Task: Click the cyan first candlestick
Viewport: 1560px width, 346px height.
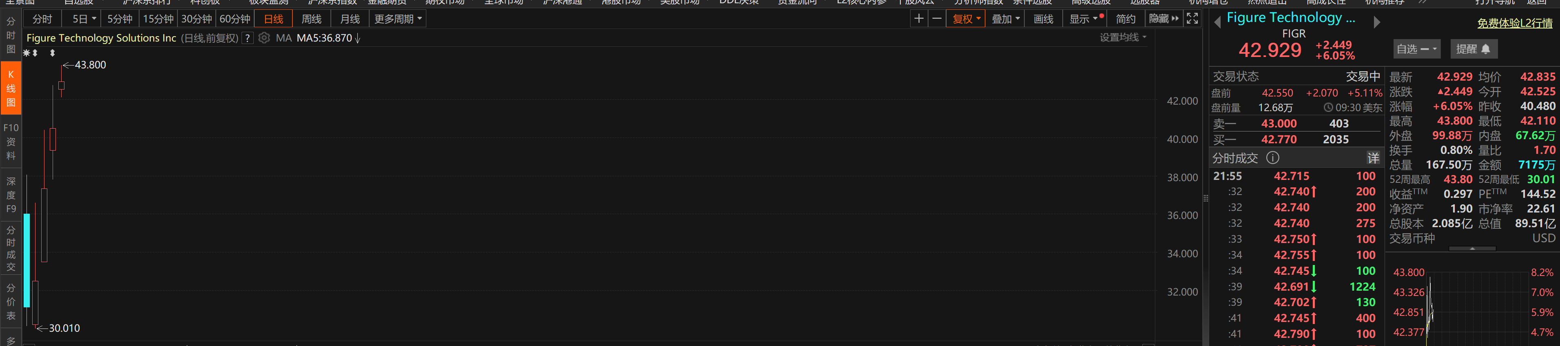Action: point(27,260)
